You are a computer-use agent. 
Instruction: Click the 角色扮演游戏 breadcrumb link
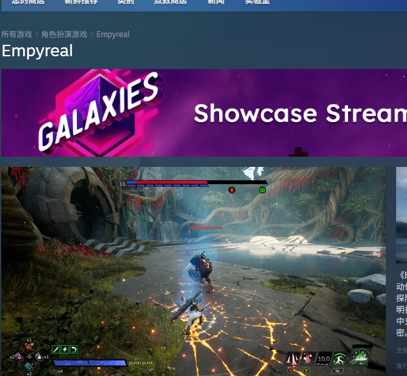[x=64, y=35]
